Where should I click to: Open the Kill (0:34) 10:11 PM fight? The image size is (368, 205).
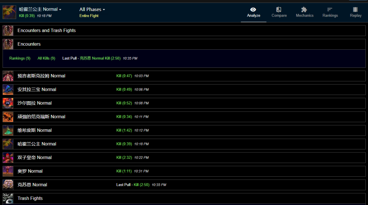(132, 117)
